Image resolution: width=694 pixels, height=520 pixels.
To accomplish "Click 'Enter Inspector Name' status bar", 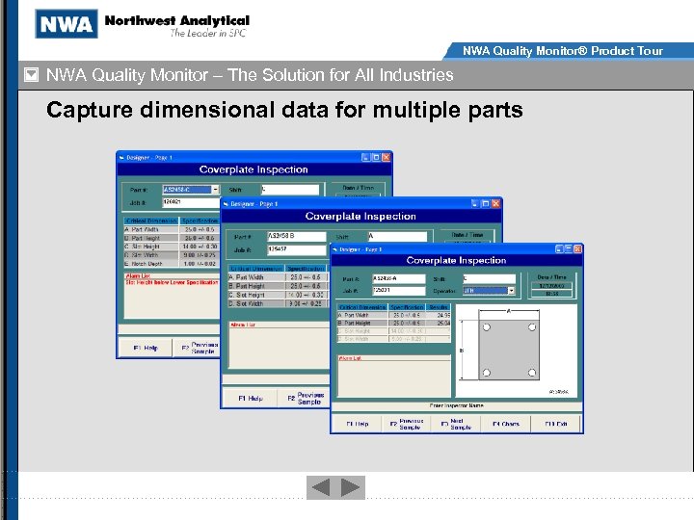I will pos(456,405).
